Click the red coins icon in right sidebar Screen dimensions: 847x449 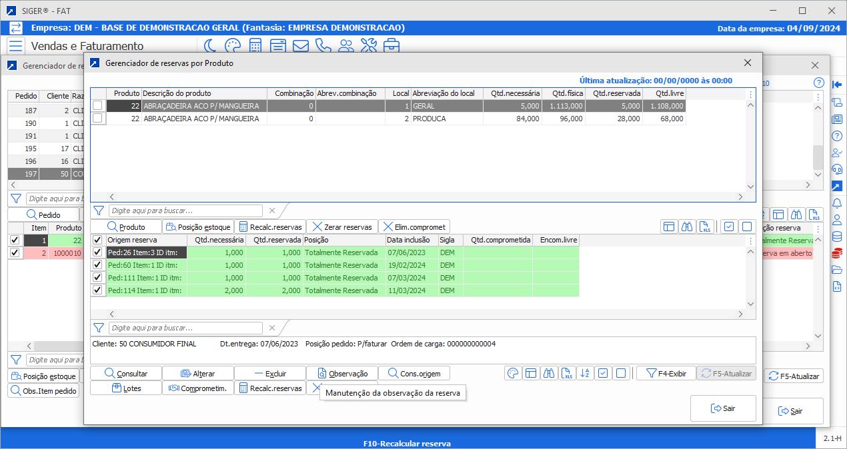coord(837,253)
